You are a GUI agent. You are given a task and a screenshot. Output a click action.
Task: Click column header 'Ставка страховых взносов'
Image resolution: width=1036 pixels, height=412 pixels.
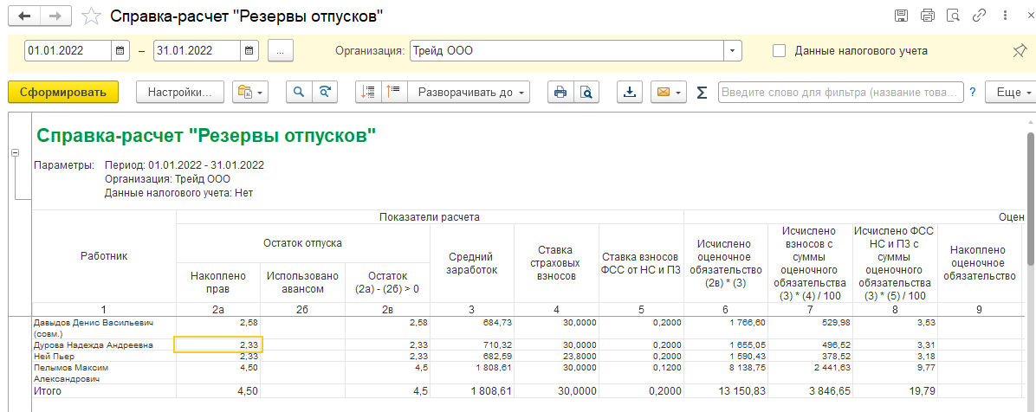click(x=555, y=263)
